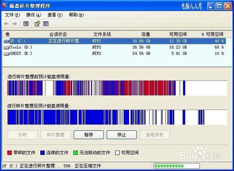
Task: Sort by the 可用空间 column header
Action: tap(170, 34)
